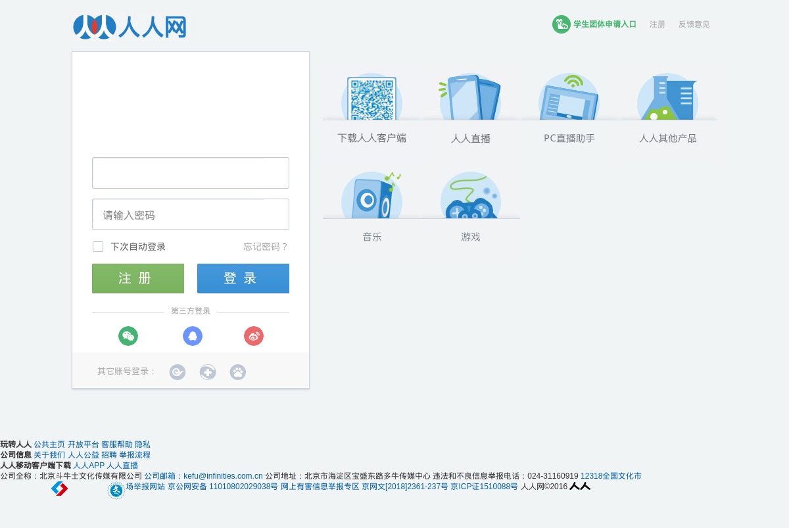Image resolution: width=789 pixels, height=528 pixels.
Task: Open the 人人公益 footer link
Action: (x=84, y=455)
